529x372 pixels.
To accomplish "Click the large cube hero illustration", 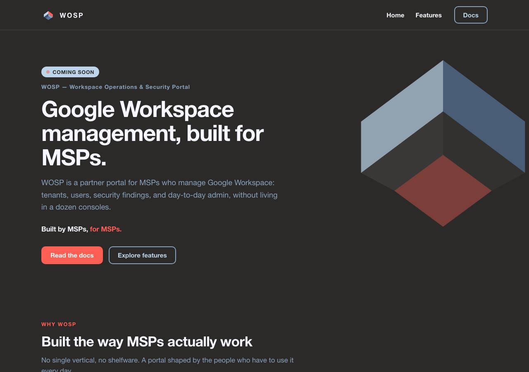I will coord(443,143).
